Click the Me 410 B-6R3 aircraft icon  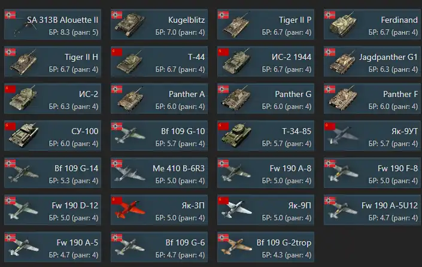click(130, 173)
